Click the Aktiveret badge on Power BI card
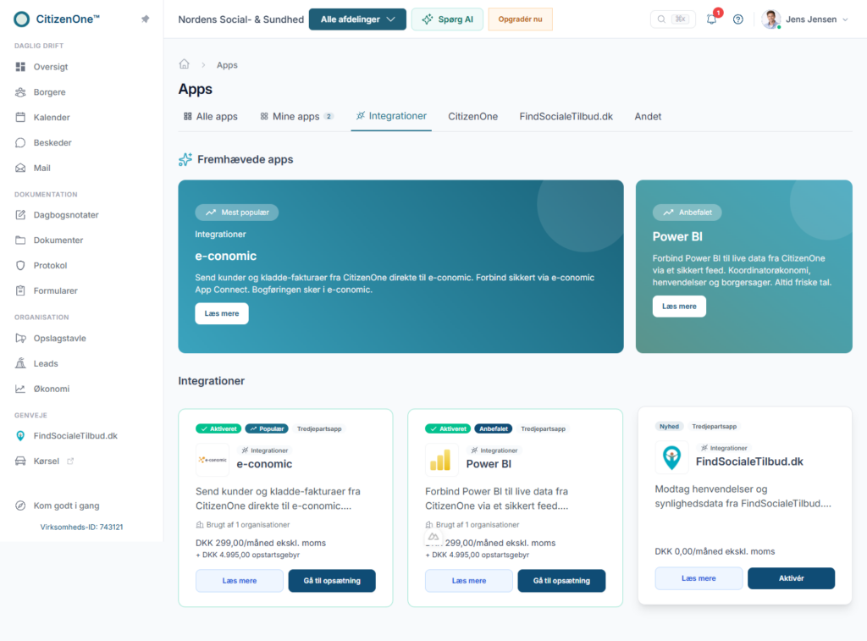 coord(448,428)
